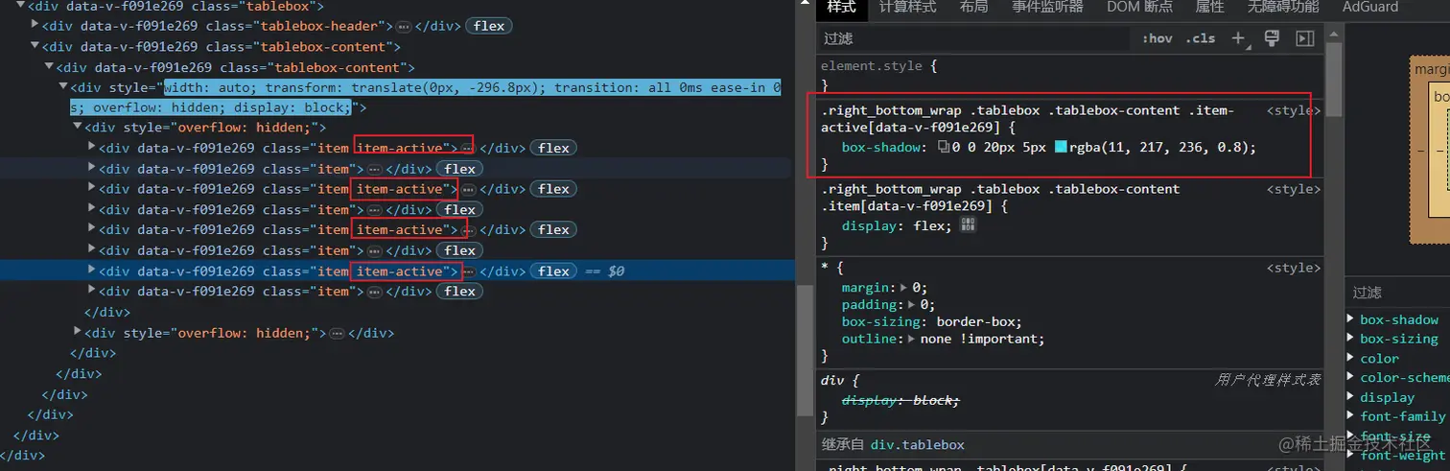Viewport: 1450px width, 471px height.
Task: Open the 事件监听器 tab
Action: [x=1047, y=7]
